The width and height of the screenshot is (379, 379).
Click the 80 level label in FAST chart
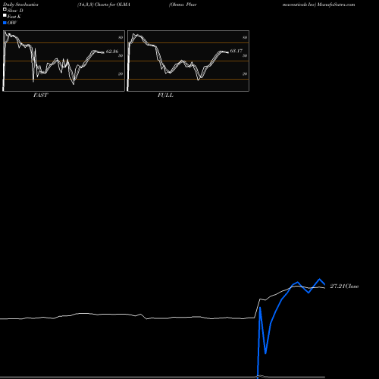coord(121,37)
